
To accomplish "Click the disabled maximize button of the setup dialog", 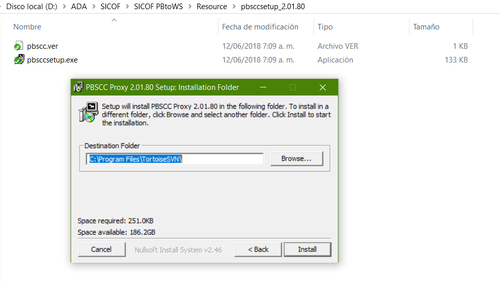I will coord(292,87).
